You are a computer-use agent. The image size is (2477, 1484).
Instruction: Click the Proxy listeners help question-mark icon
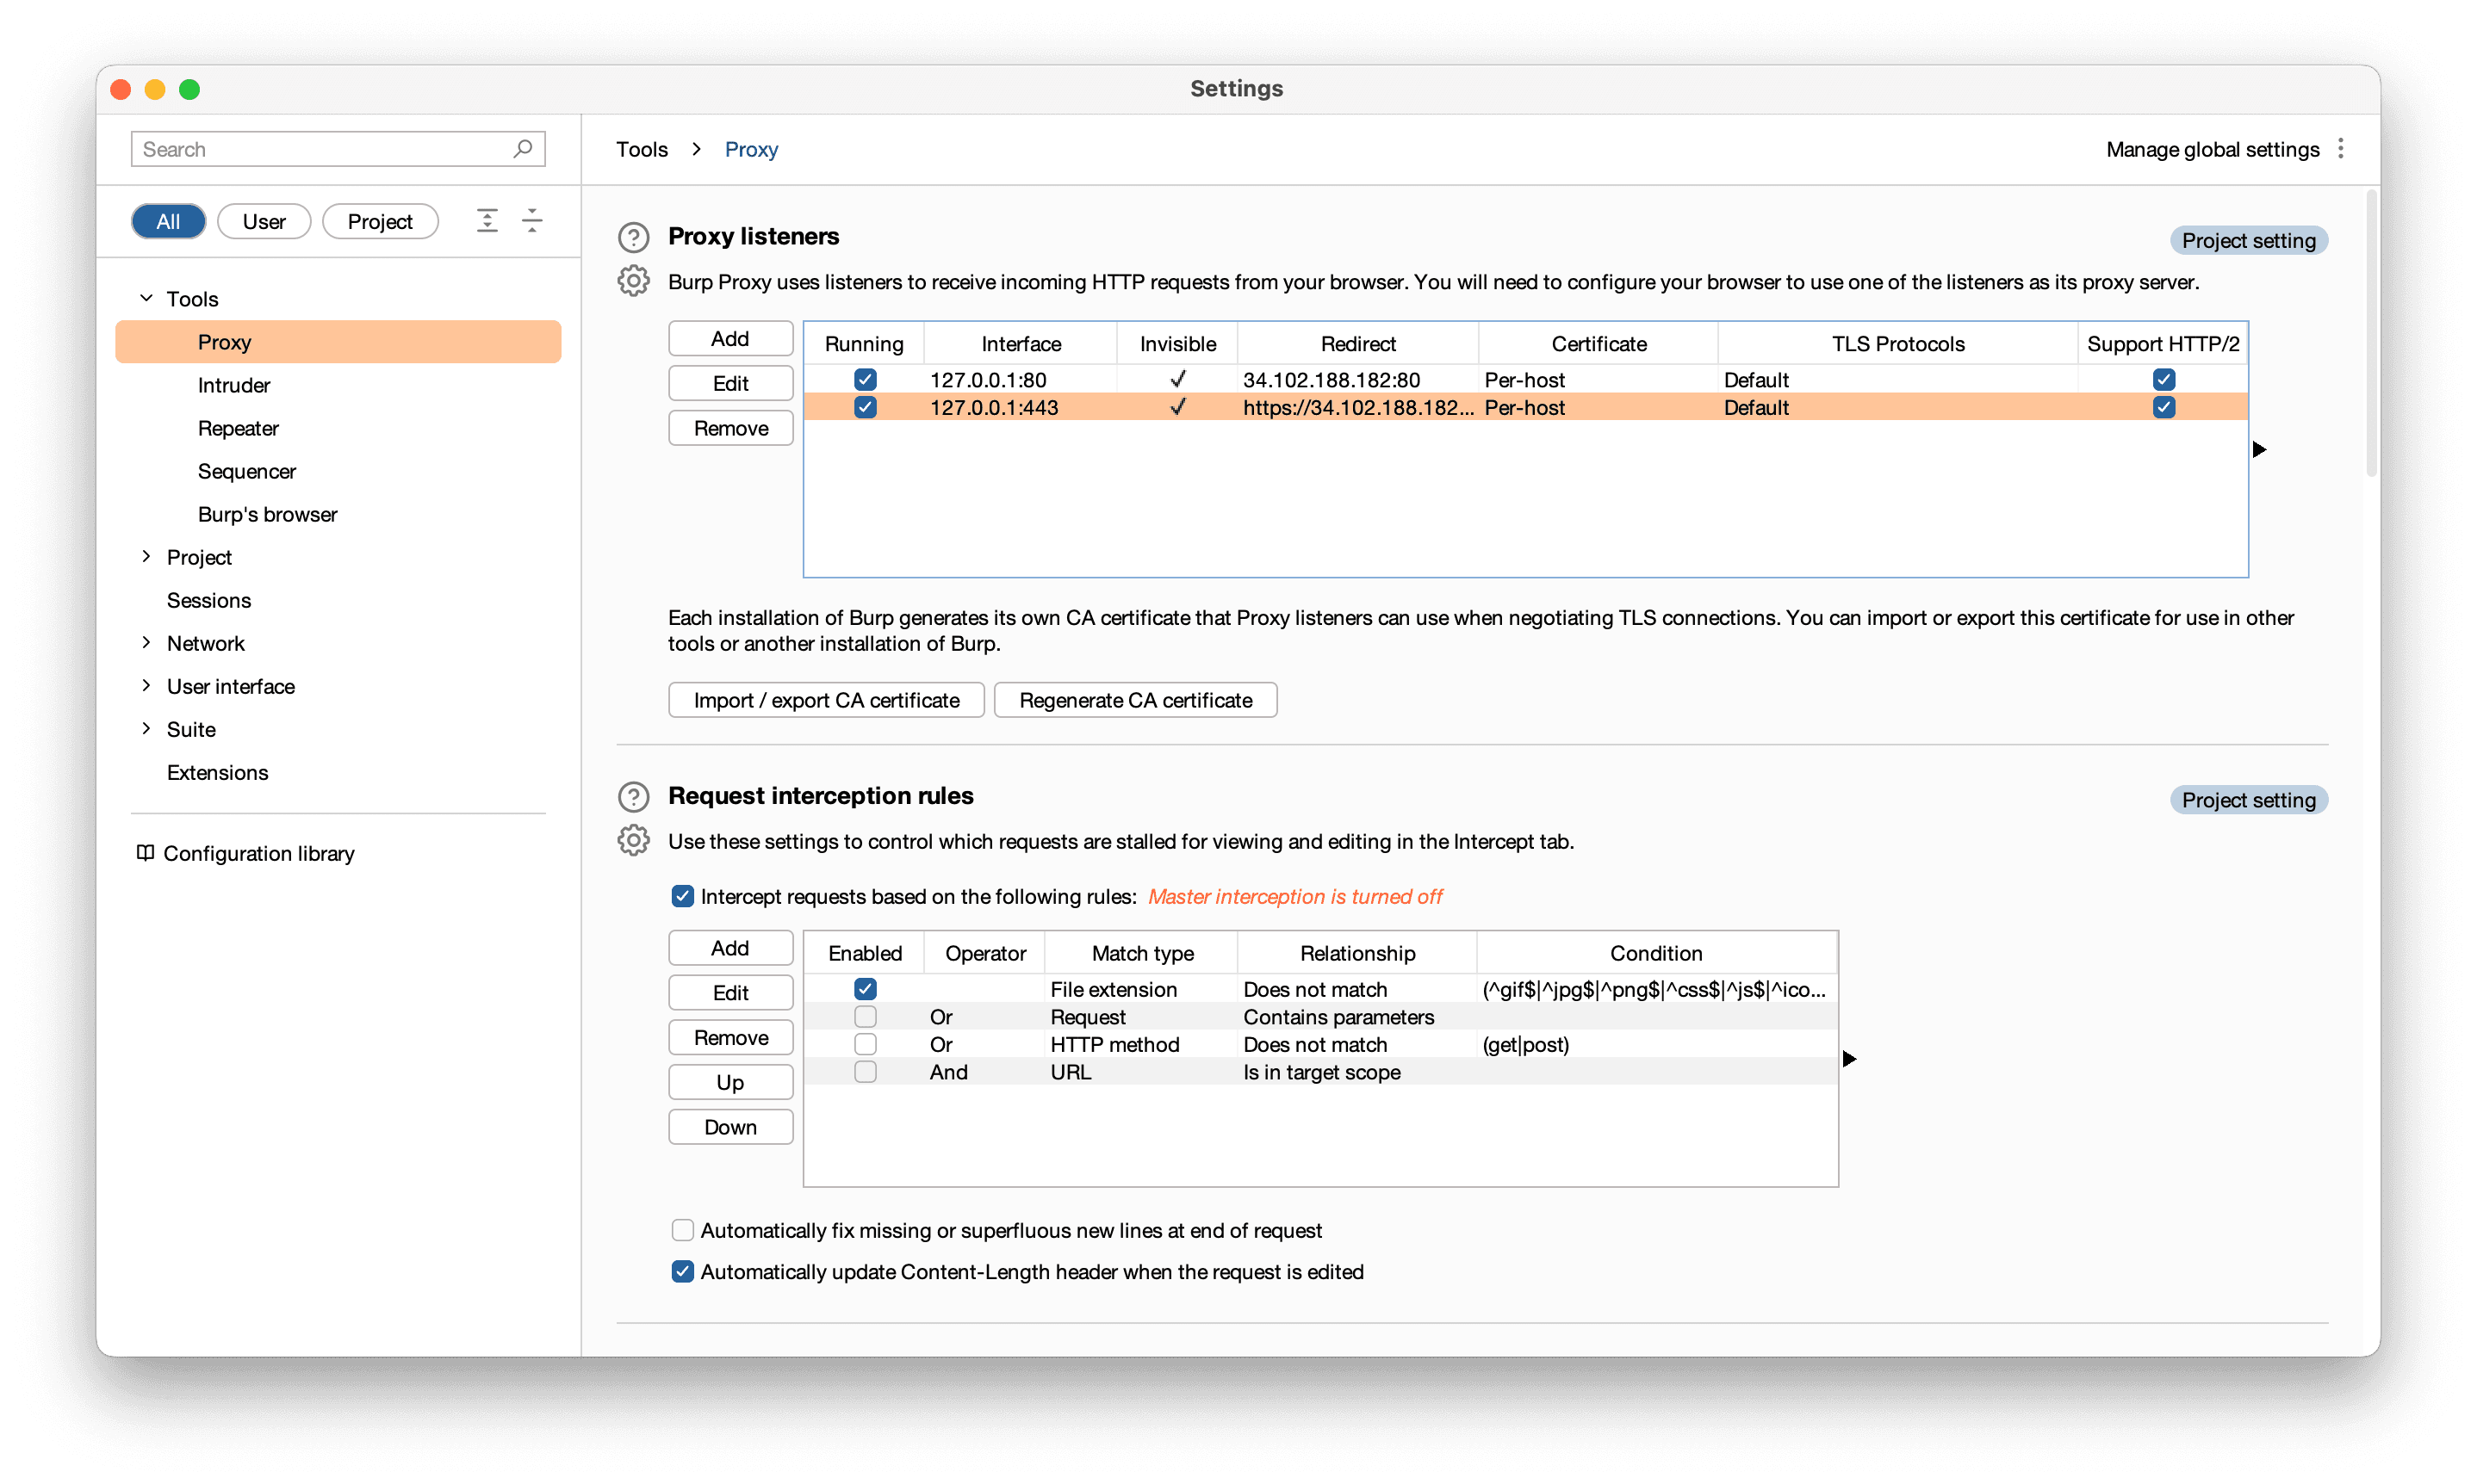(x=633, y=237)
